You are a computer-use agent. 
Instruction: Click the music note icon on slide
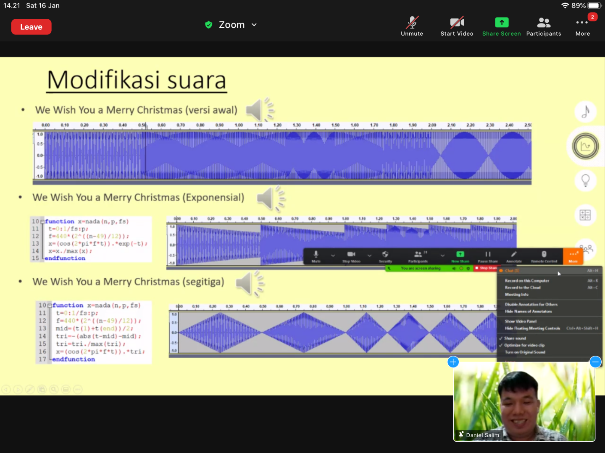point(585,112)
